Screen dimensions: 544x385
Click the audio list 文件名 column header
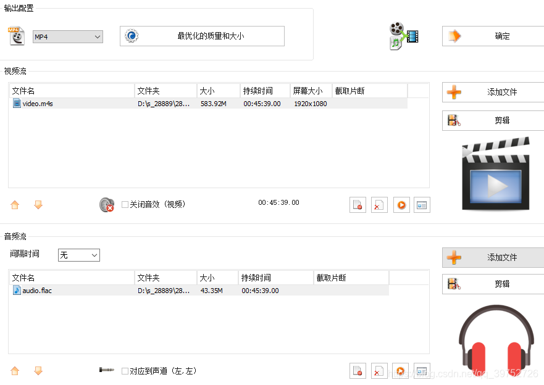click(x=72, y=278)
